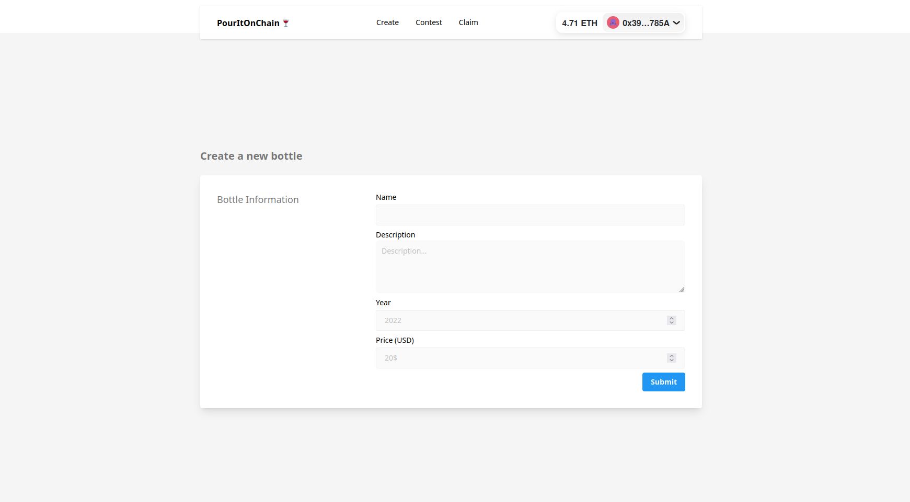This screenshot has width=910, height=502.
Task: Click the wine glass icon by the logo
Action: [x=286, y=23]
